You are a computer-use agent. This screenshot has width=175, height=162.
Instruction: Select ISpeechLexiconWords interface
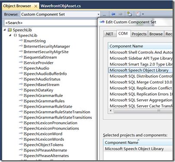44,139
